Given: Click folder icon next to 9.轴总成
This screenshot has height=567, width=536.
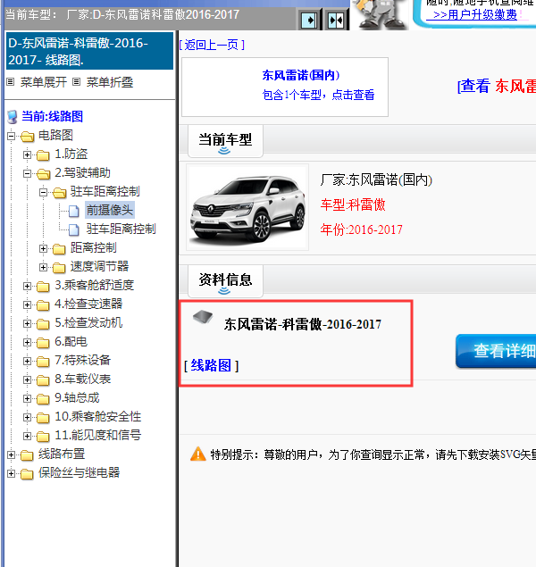Looking at the screenshot, I should pyautogui.click(x=43, y=399).
